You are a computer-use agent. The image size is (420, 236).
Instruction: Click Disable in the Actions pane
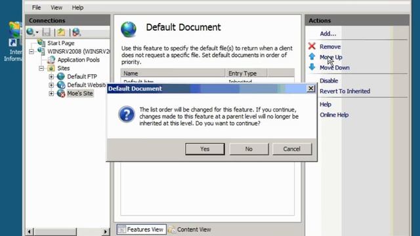pos(329,81)
